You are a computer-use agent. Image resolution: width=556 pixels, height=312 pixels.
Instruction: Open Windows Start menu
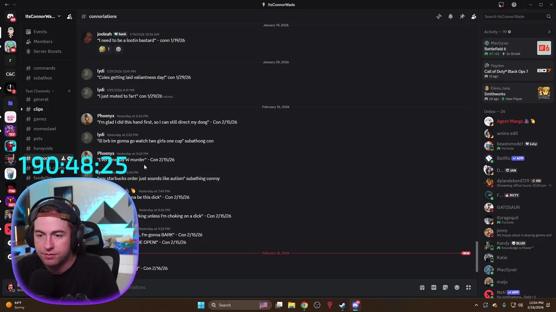[201, 305]
